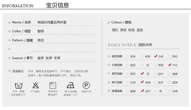Click the bullet dot beside Colour / 颜色
Image resolution: width=191 pixels, height=110 pixels.
pyautogui.click(x=109, y=23)
